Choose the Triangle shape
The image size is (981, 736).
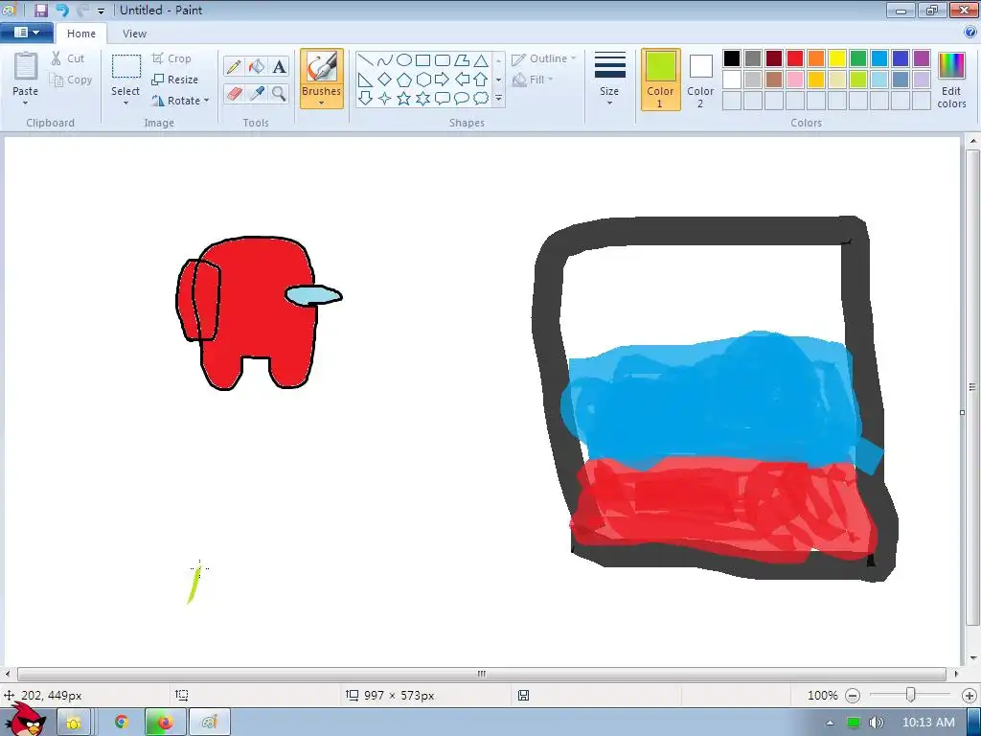pyautogui.click(x=481, y=60)
